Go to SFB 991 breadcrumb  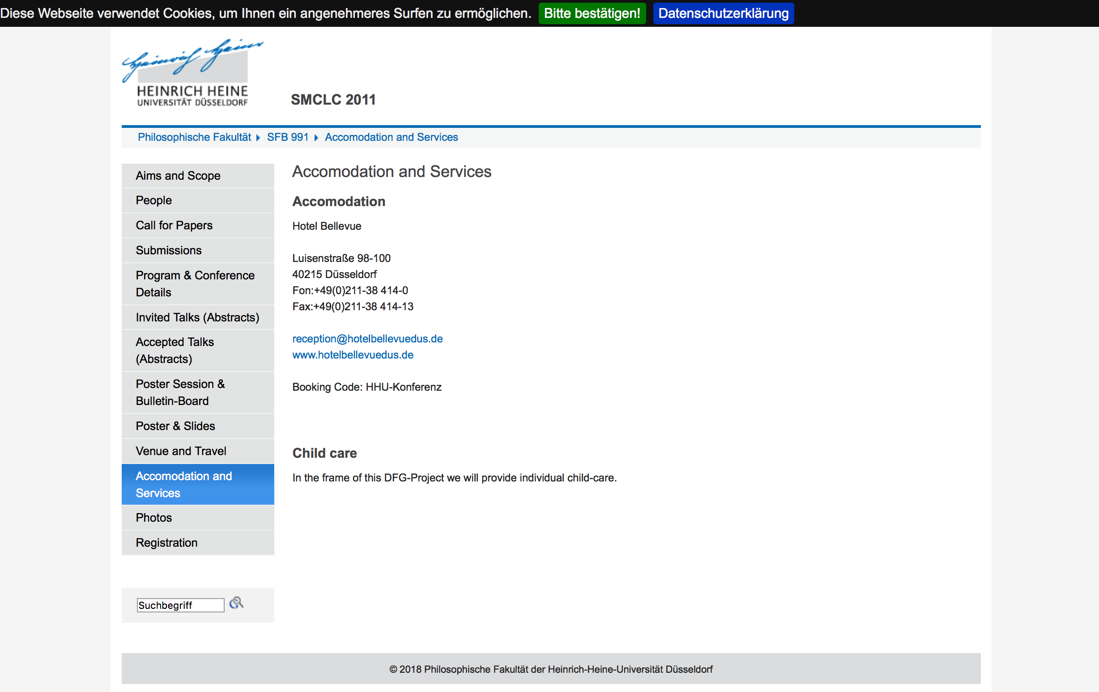pos(288,137)
